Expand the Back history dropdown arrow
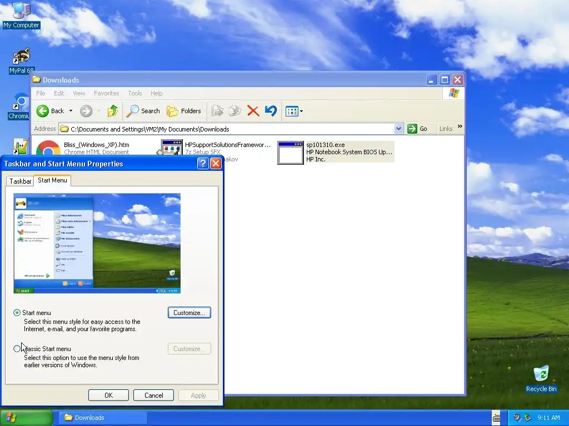The image size is (569, 426). [x=71, y=111]
